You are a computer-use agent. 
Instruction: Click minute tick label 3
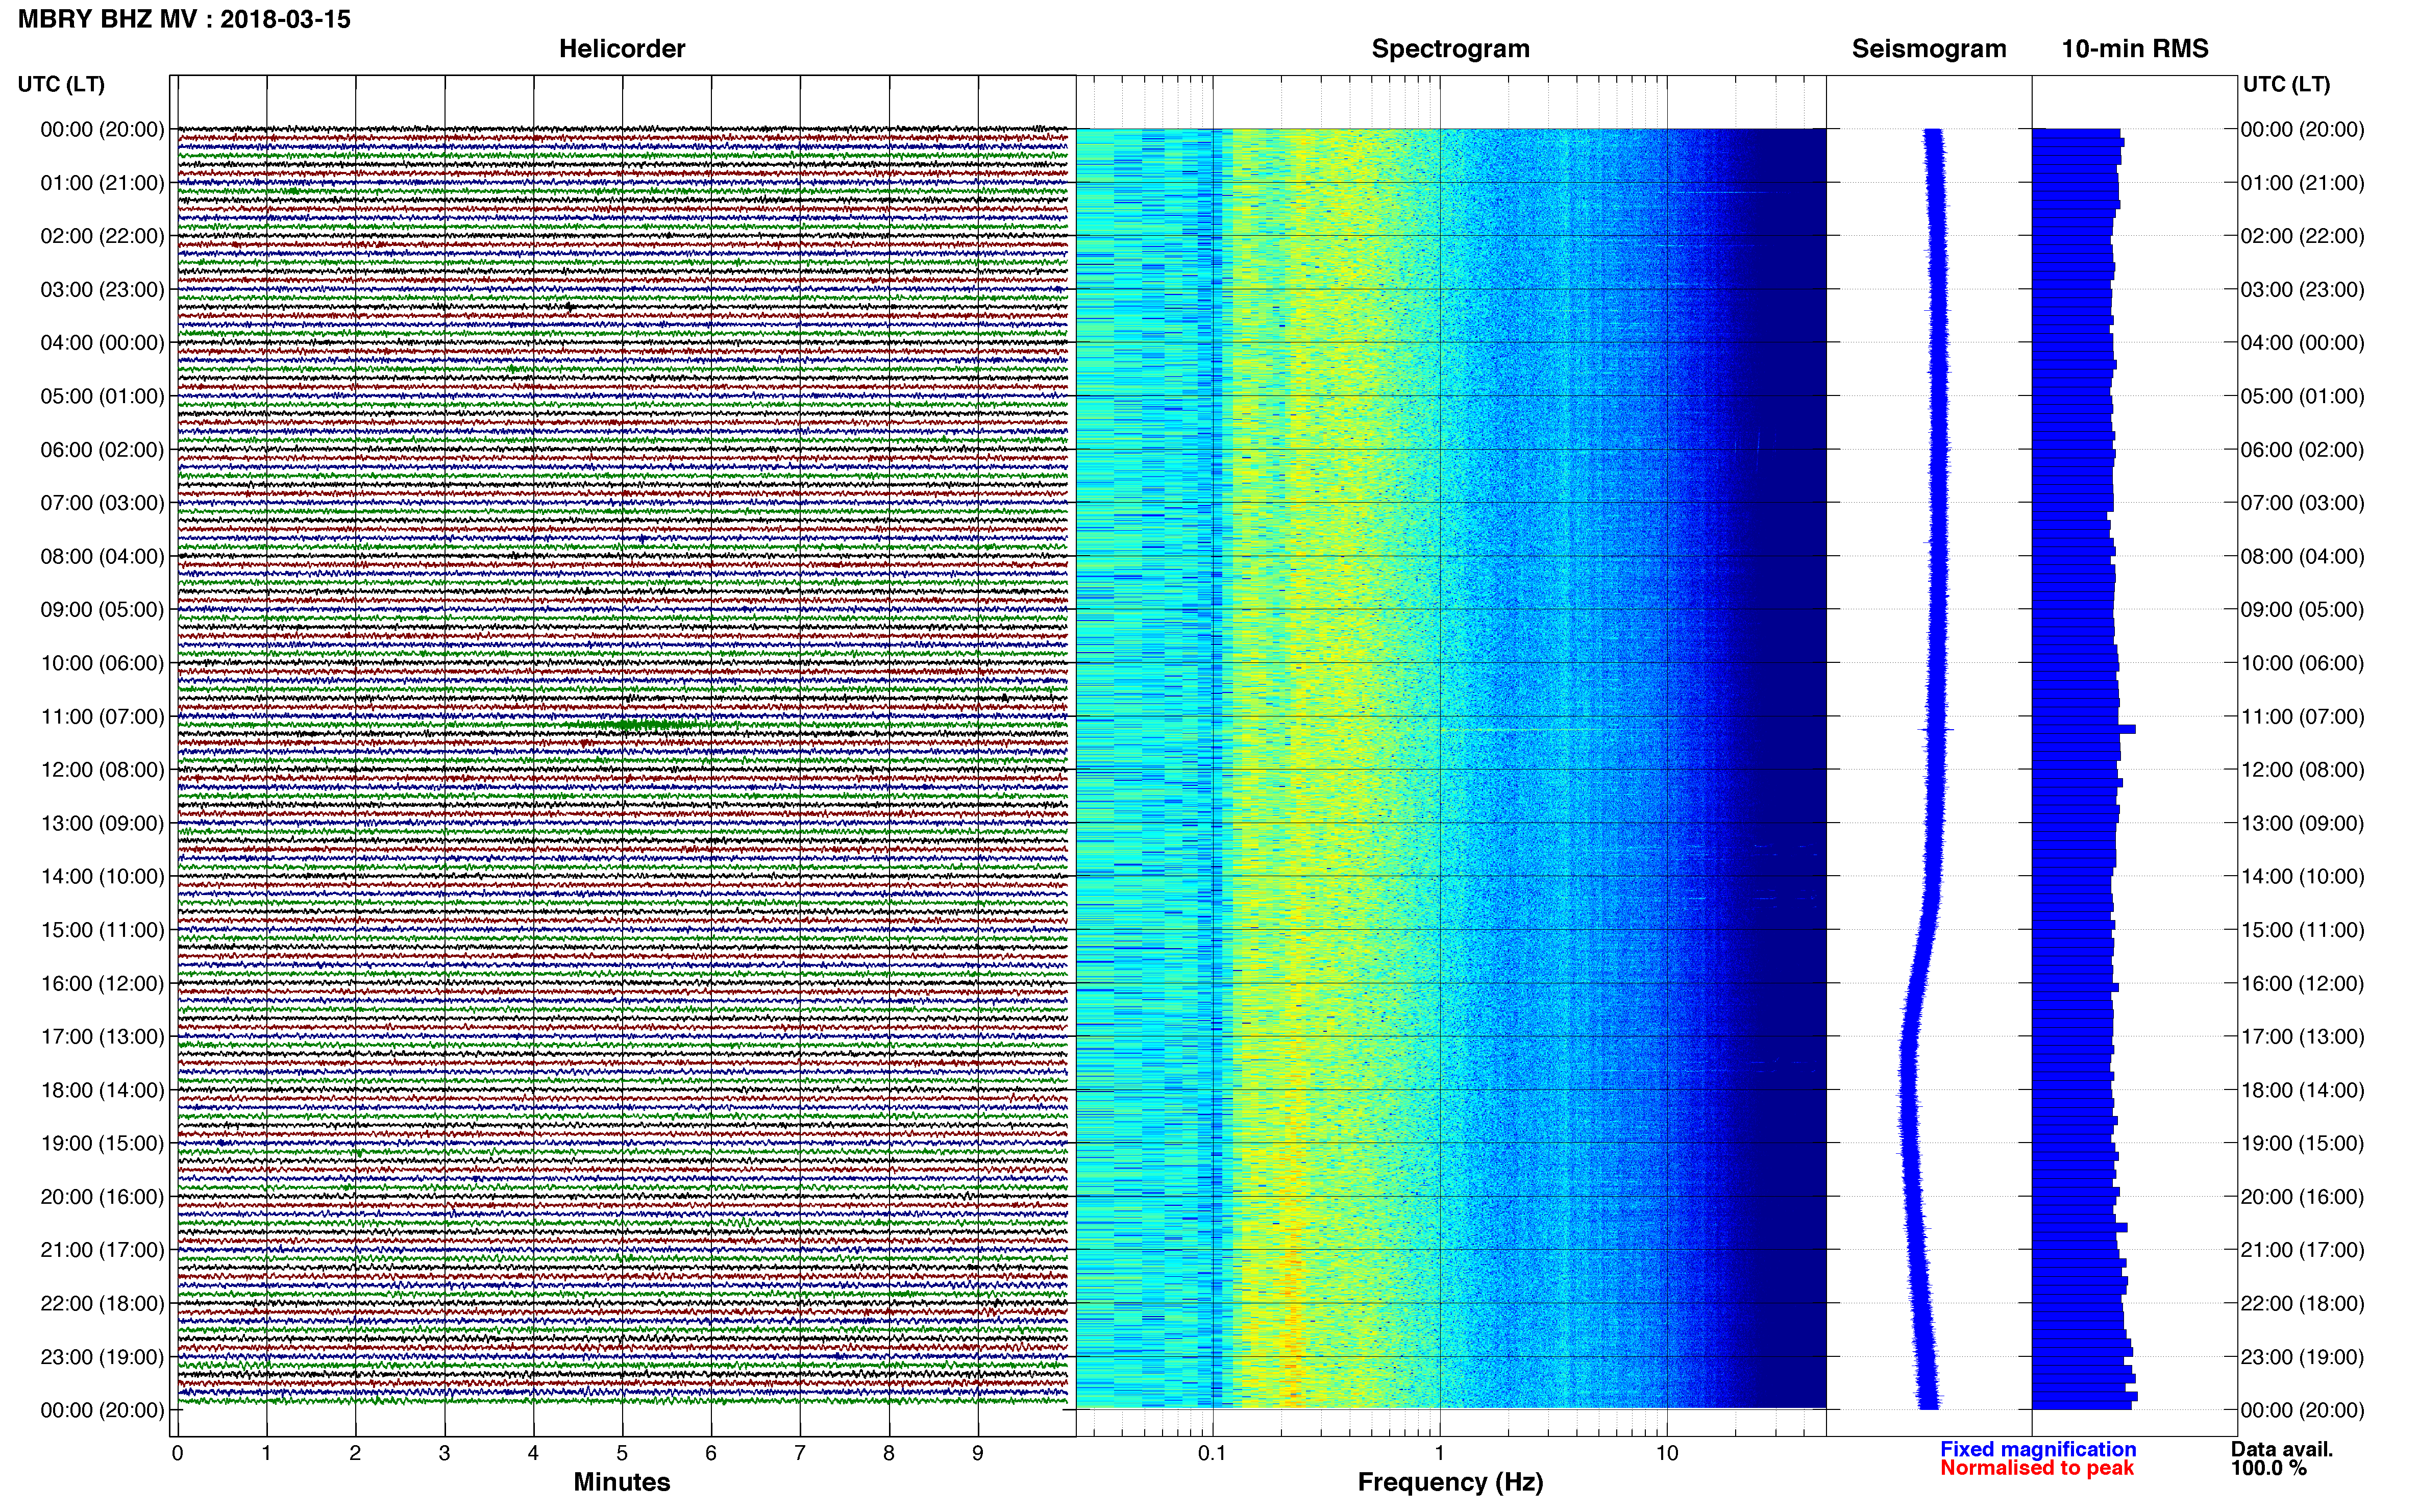coord(444,1453)
